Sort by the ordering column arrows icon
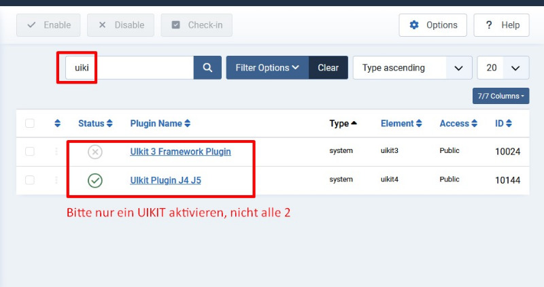The image size is (544, 287). pyautogui.click(x=58, y=123)
